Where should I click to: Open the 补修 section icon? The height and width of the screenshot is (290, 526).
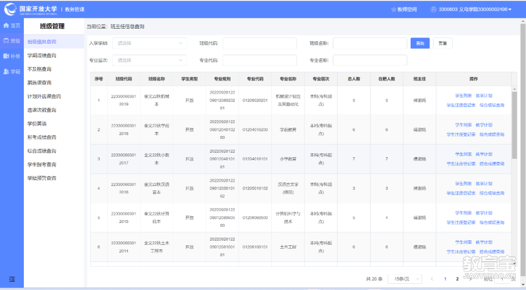tap(6, 56)
